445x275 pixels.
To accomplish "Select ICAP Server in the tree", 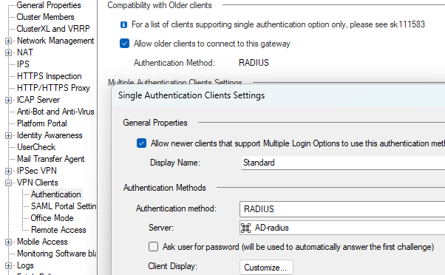I will point(38,100).
